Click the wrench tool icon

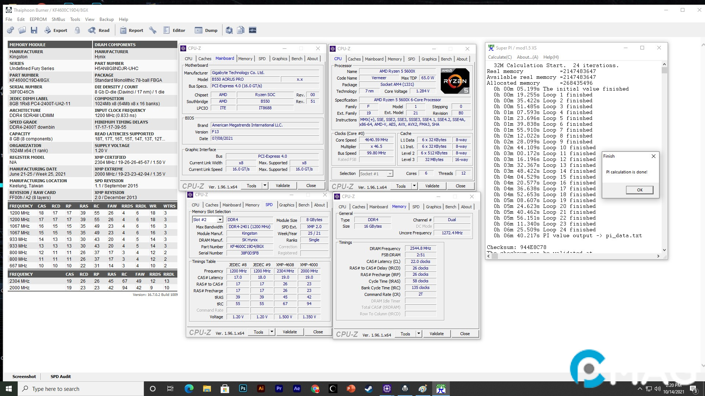153,30
